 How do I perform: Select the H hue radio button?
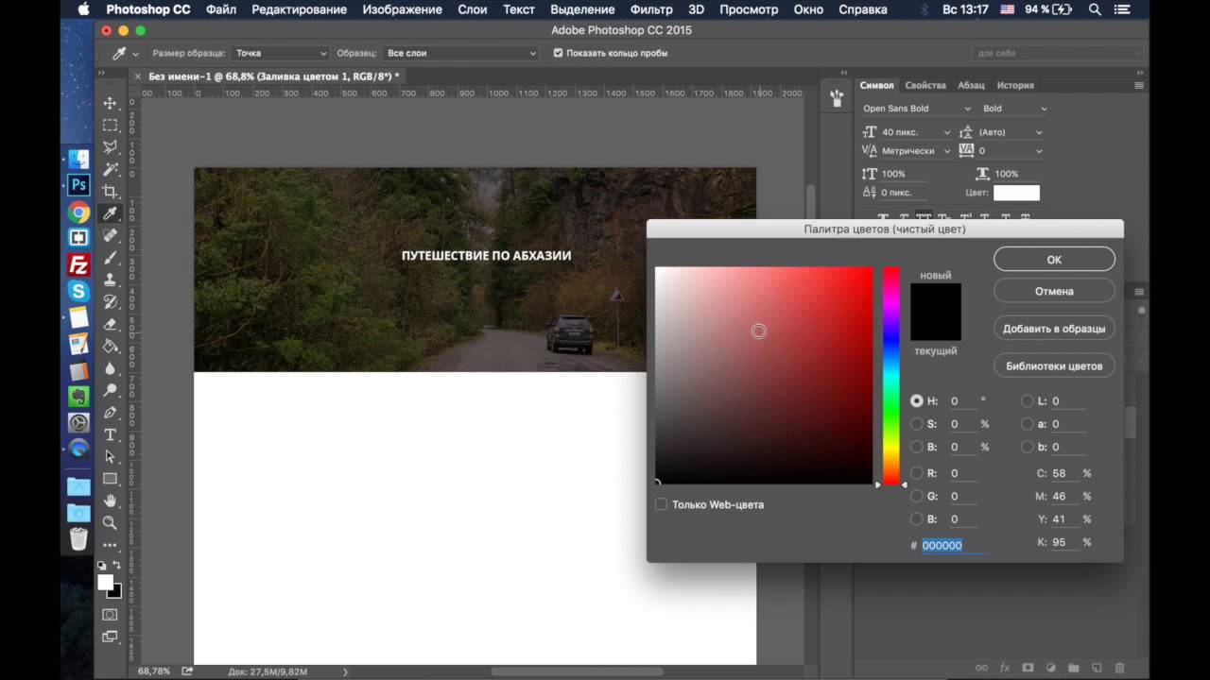pyautogui.click(x=917, y=400)
